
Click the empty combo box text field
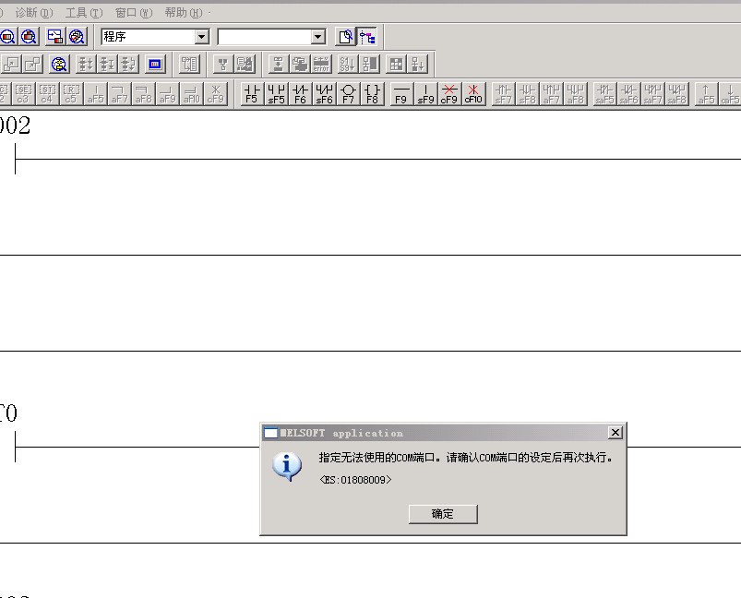(263, 37)
